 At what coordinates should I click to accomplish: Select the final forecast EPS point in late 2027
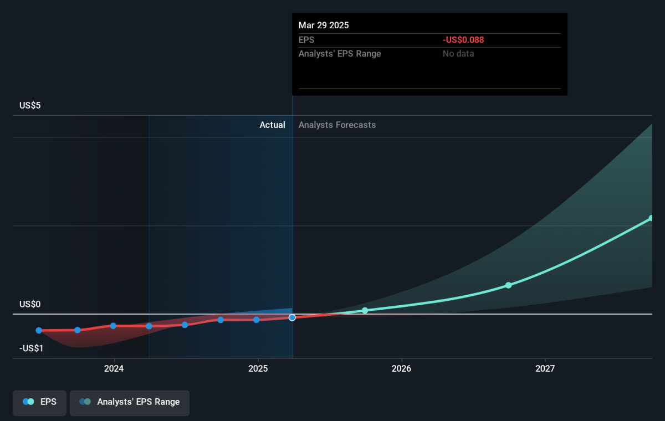652,218
